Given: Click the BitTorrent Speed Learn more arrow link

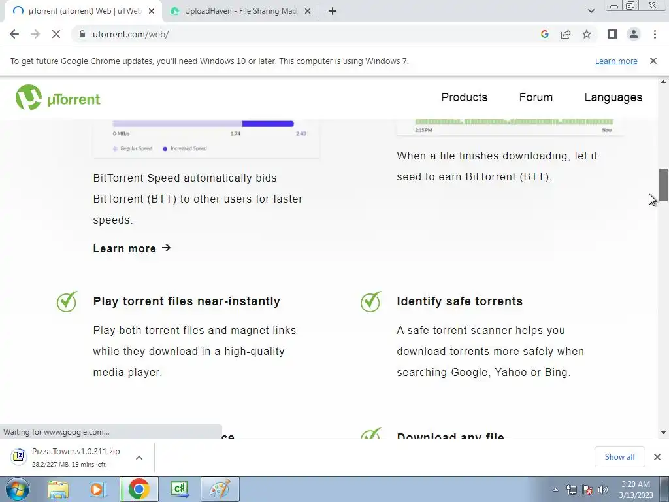Looking at the screenshot, I should pos(132,248).
